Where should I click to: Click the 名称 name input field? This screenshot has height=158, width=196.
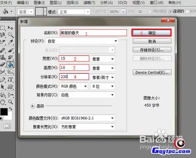[93, 33]
